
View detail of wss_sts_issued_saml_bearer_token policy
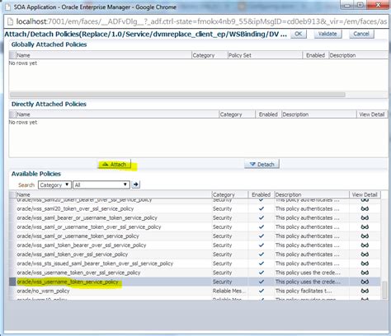click(x=365, y=264)
